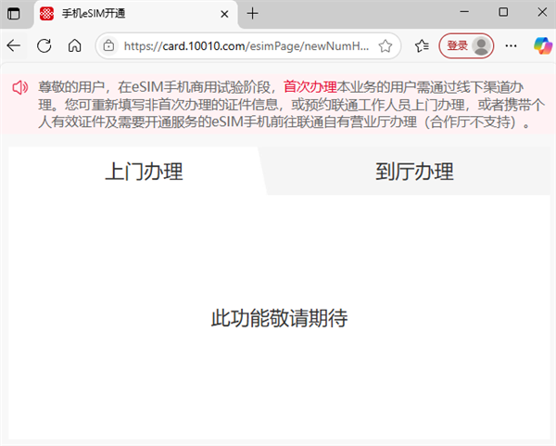
Task: Switch to the 到厅办理 tab
Action: [413, 172]
